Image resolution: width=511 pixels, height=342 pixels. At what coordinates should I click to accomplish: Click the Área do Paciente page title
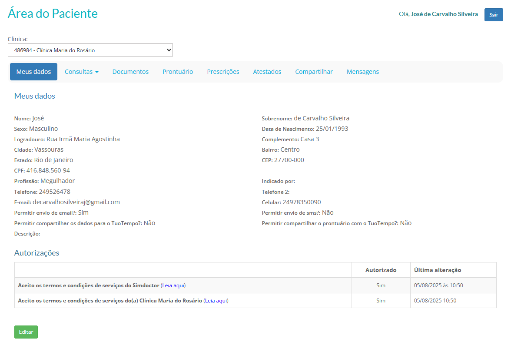pyautogui.click(x=53, y=13)
